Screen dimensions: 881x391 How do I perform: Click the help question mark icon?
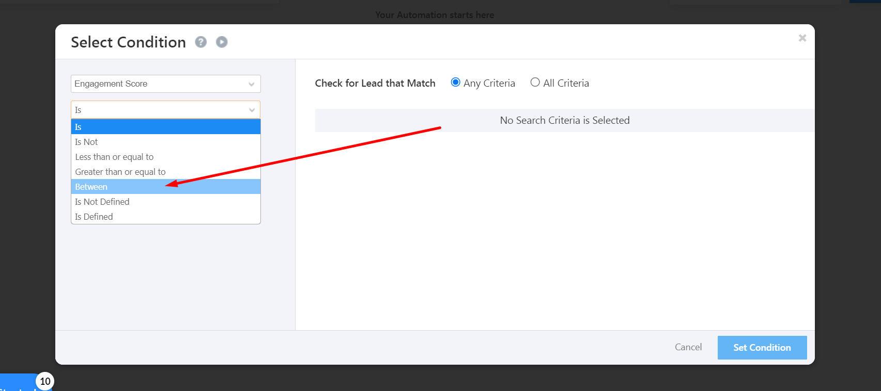[x=200, y=42]
